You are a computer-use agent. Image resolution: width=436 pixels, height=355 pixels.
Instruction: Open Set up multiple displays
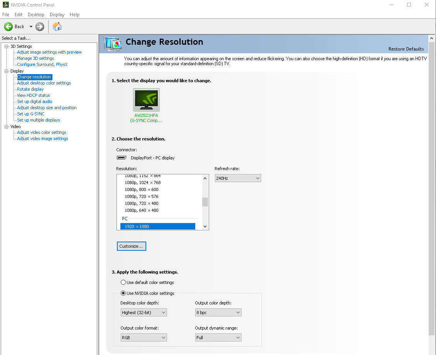[38, 120]
